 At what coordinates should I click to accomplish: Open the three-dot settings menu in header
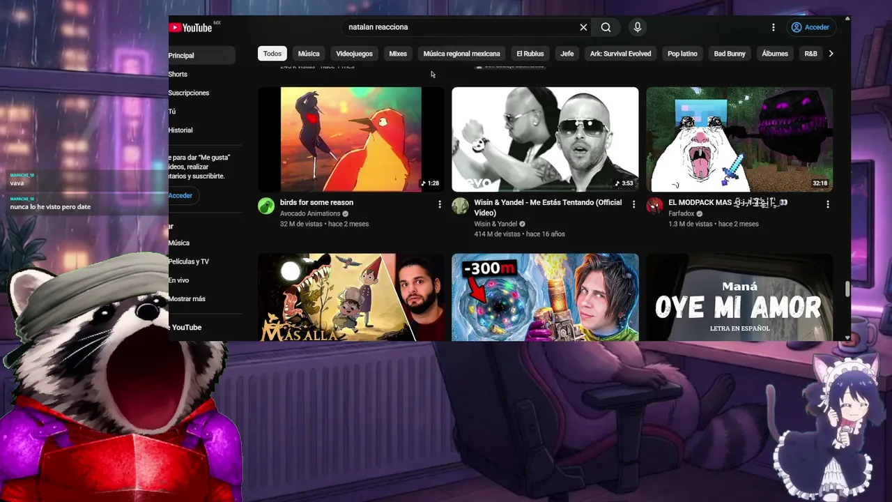pyautogui.click(x=773, y=27)
